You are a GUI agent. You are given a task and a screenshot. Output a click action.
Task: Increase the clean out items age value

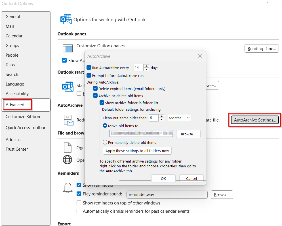(162, 116)
